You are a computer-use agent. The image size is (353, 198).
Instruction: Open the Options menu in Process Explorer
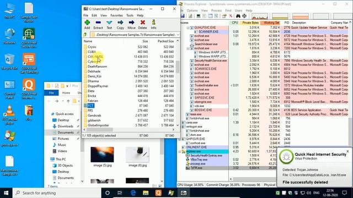pyautogui.click(x=192, y=10)
